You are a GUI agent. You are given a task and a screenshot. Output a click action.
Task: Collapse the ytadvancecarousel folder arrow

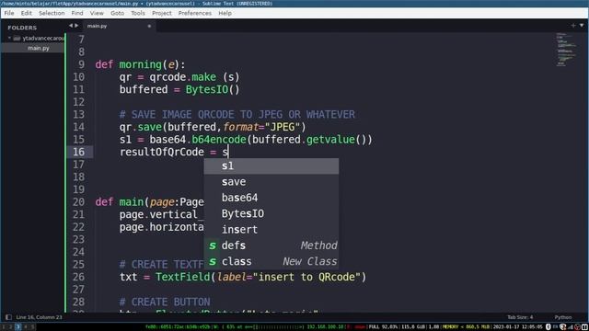(9, 38)
